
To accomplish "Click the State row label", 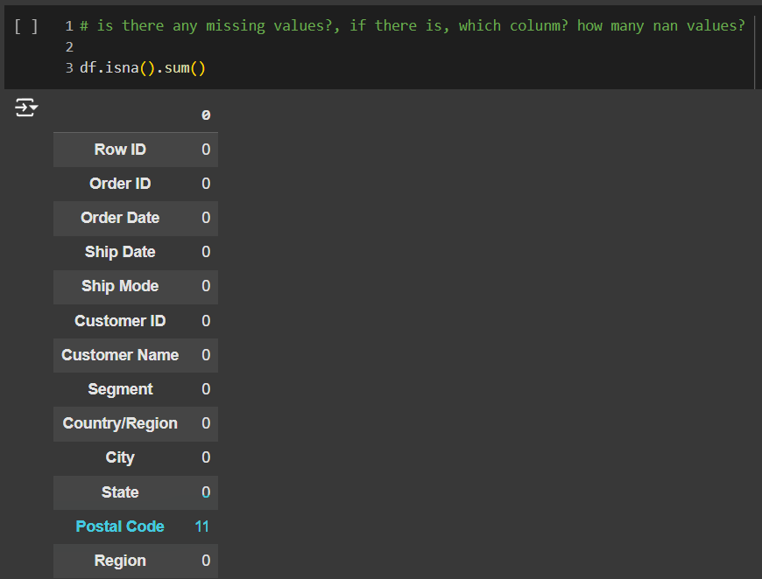I will tap(120, 492).
